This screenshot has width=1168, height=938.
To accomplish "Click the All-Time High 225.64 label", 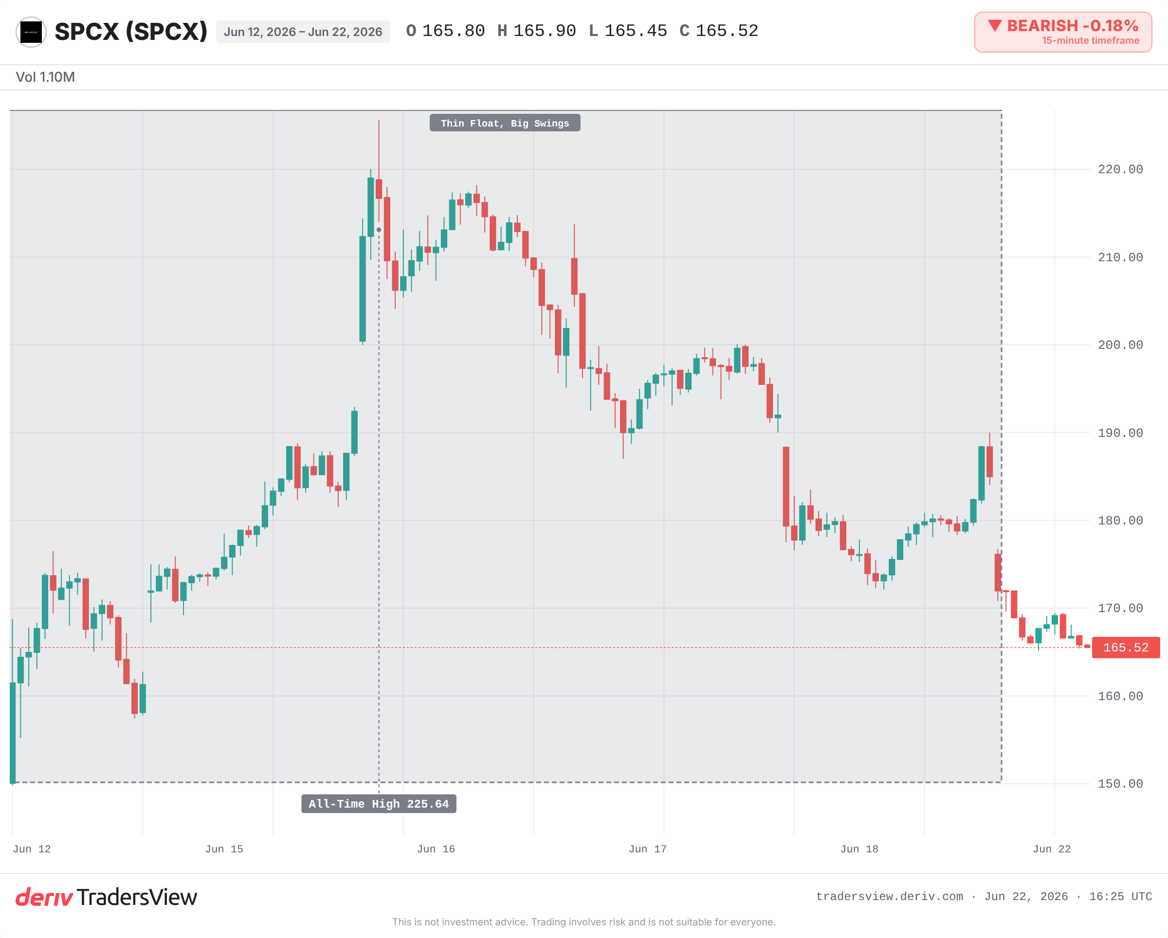I will [379, 804].
